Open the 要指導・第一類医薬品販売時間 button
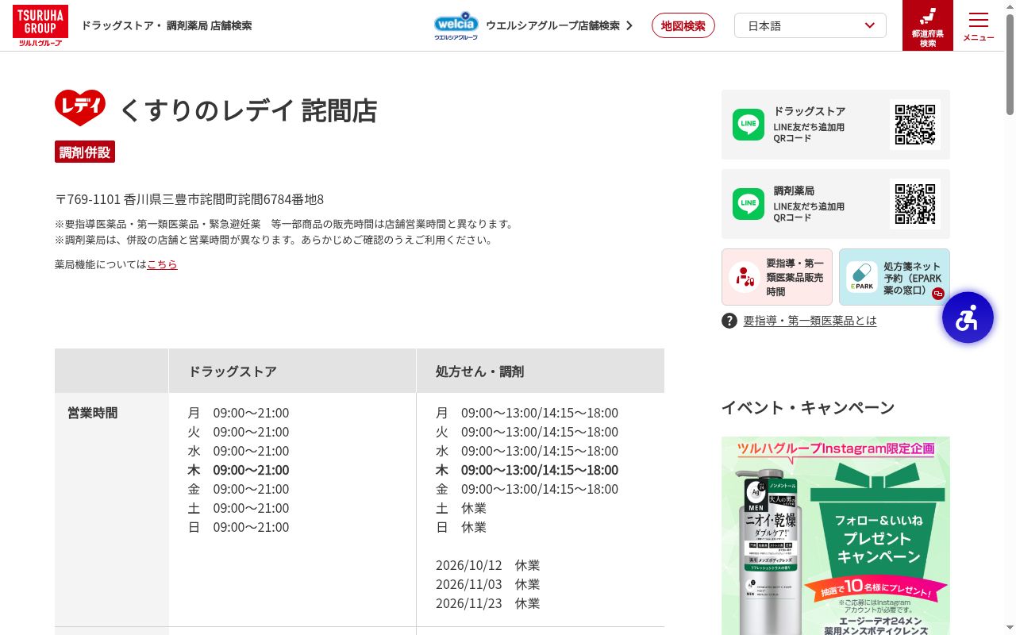The width and height of the screenshot is (1016, 635). 777,277
